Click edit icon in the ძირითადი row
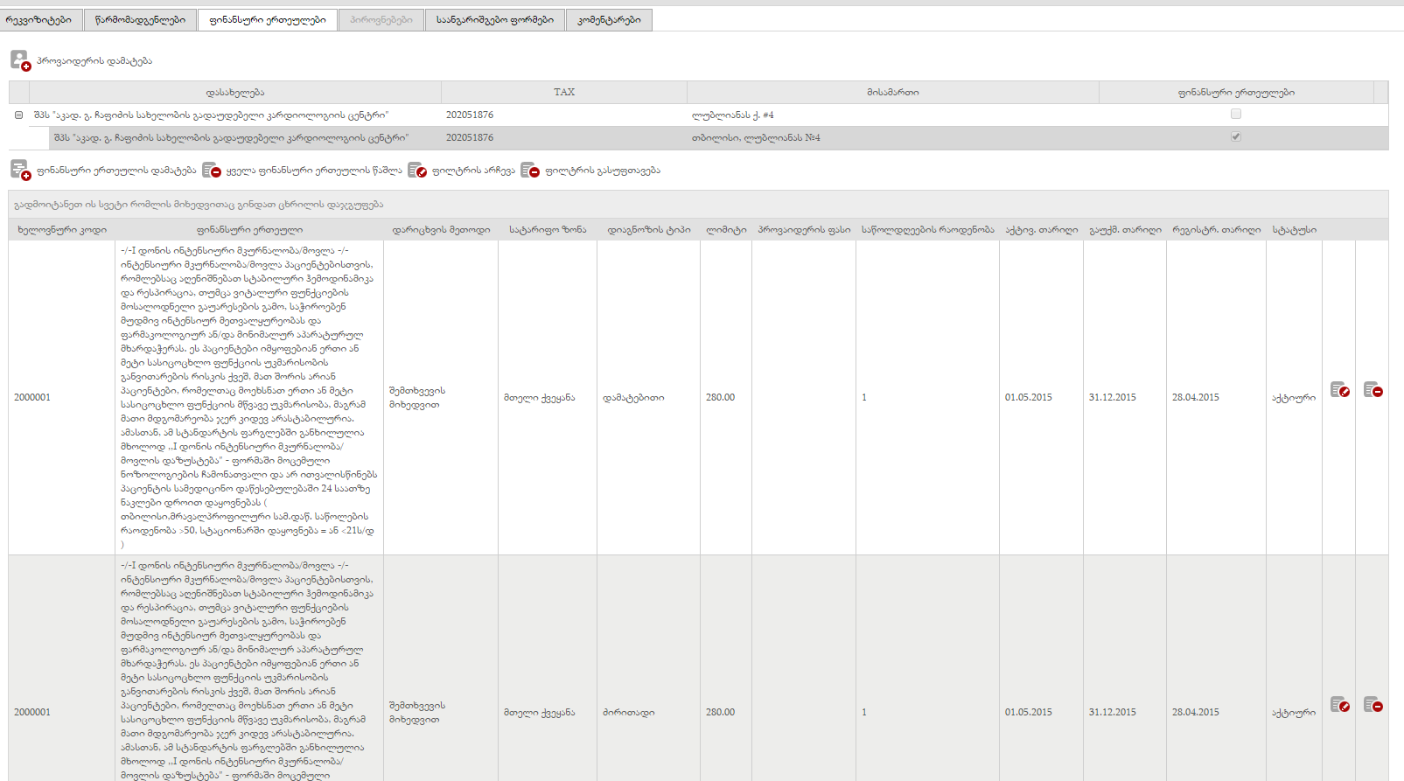Screen dimensions: 1404x781 [1339, 705]
